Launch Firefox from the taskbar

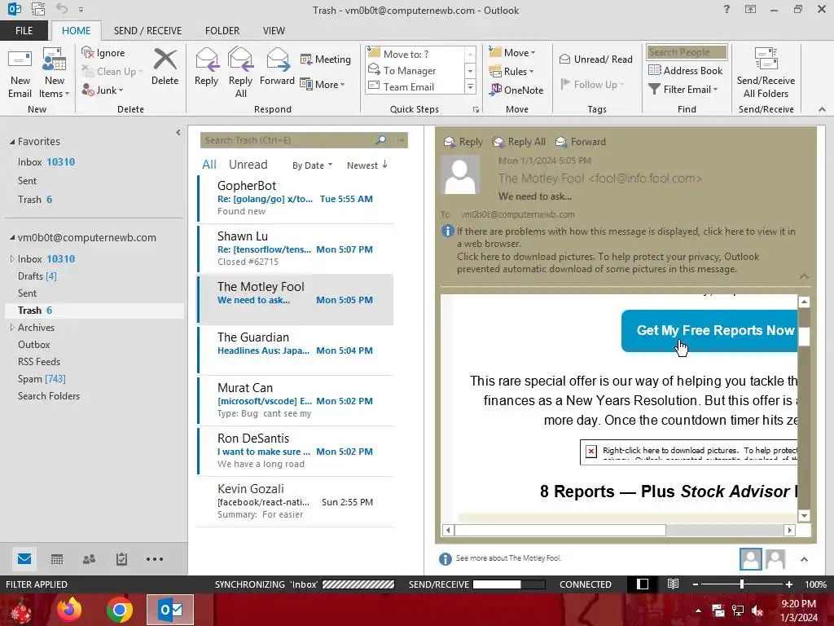[x=69, y=610]
